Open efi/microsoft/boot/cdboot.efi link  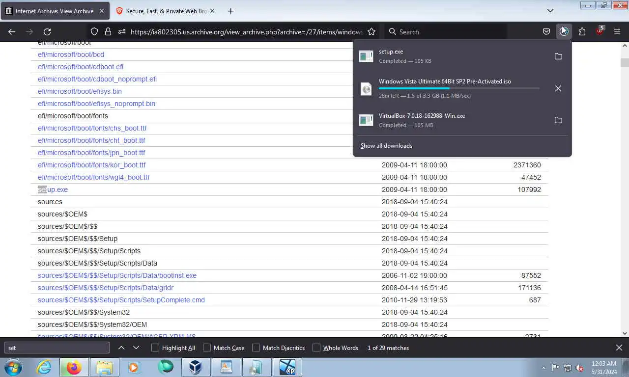point(81,67)
